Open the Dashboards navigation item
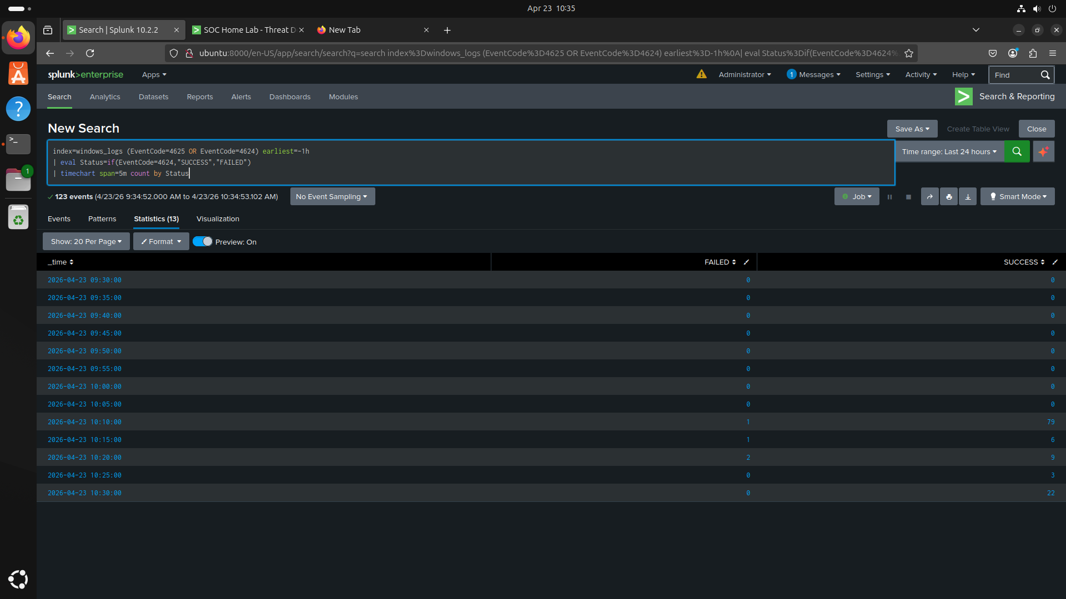 tap(290, 97)
